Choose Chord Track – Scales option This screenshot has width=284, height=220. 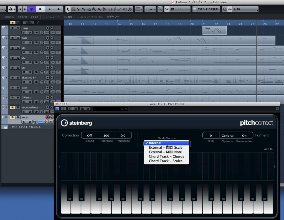point(166,161)
